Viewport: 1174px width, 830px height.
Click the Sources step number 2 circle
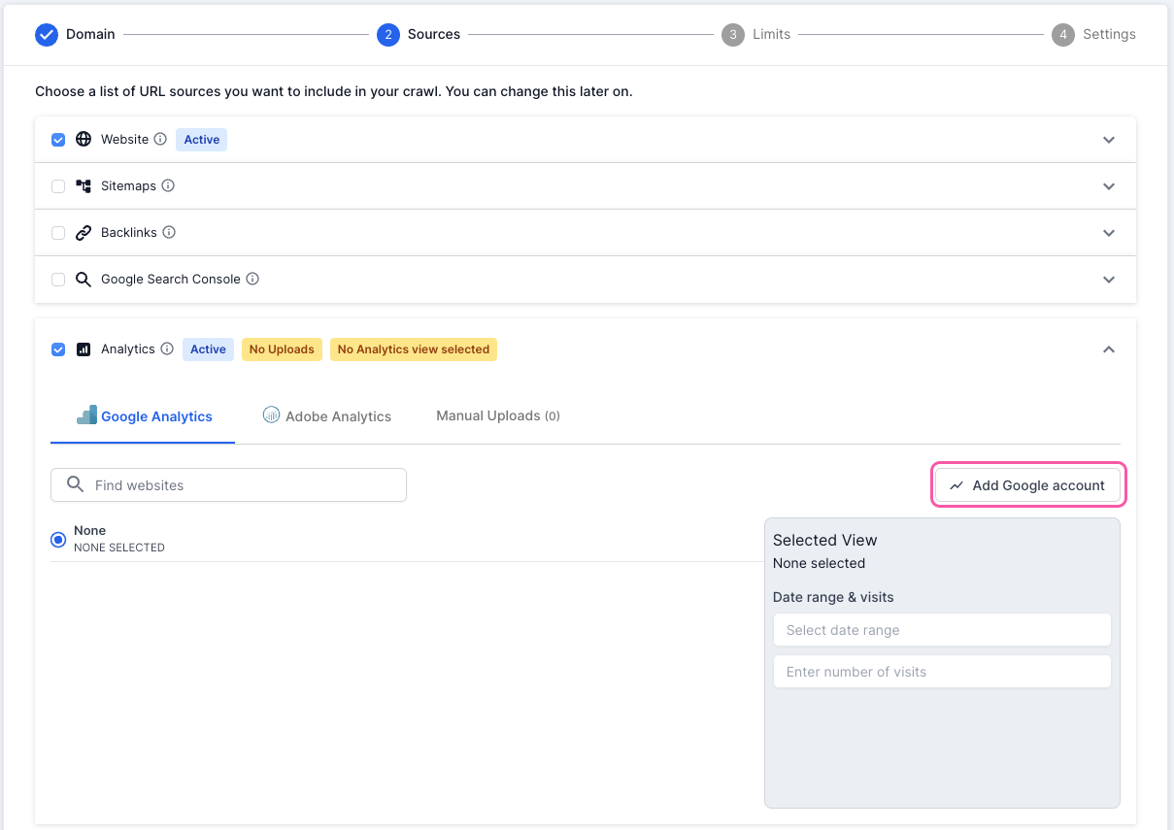[388, 35]
